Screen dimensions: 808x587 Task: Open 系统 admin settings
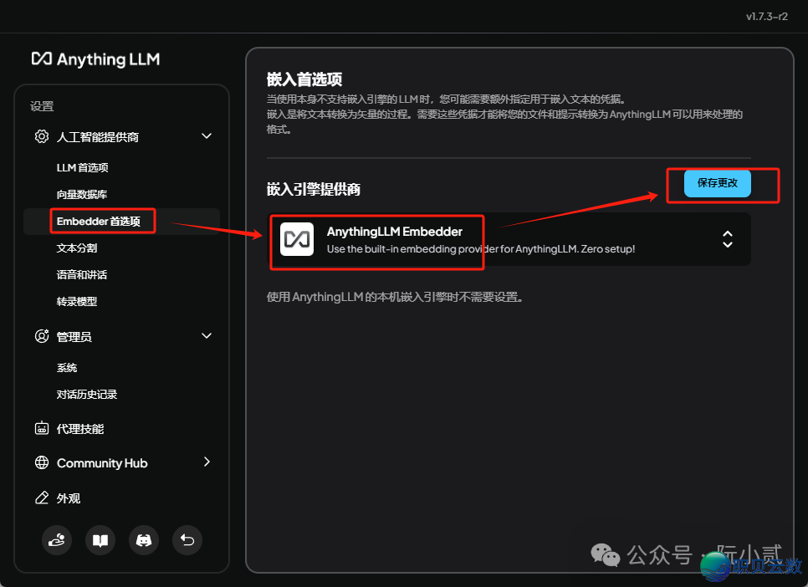pyautogui.click(x=67, y=367)
